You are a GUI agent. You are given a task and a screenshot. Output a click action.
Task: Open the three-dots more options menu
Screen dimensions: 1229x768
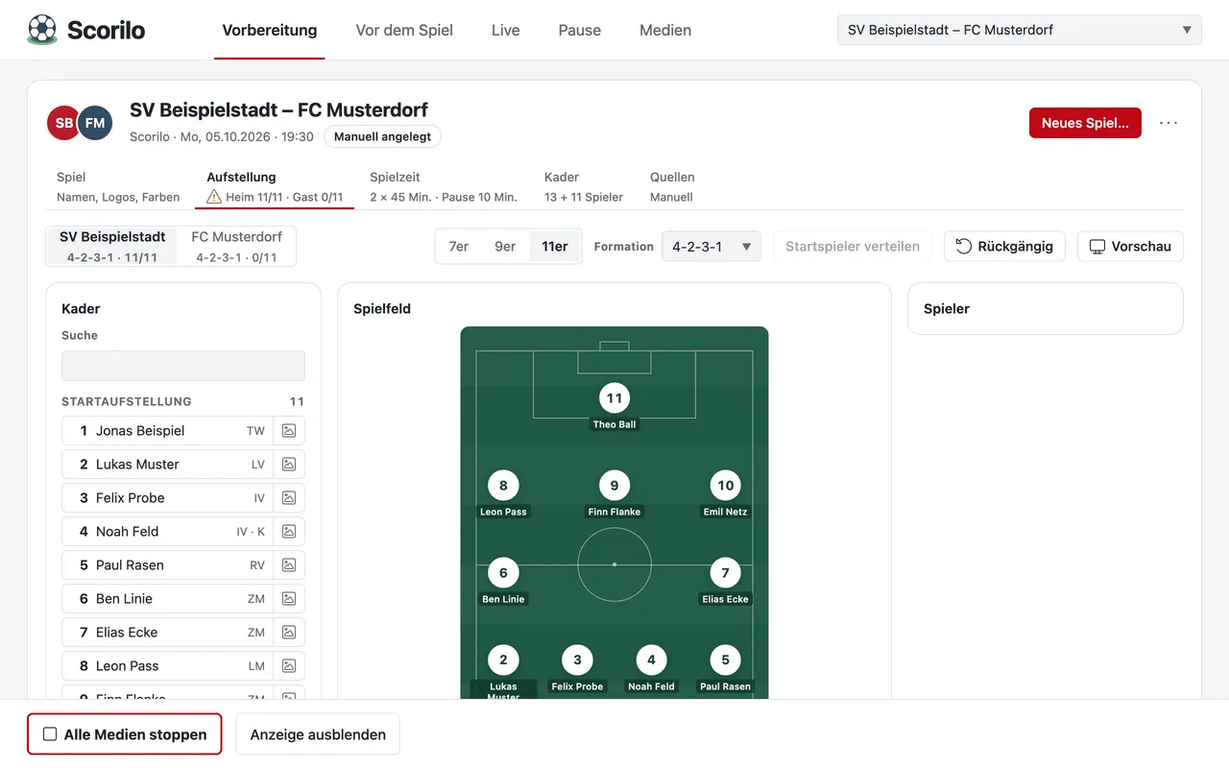[1169, 123]
